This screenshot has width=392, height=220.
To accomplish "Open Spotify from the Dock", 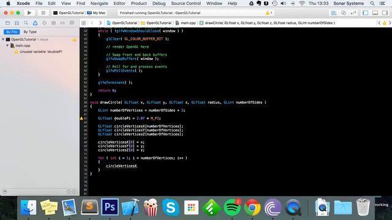I will pos(232,207).
